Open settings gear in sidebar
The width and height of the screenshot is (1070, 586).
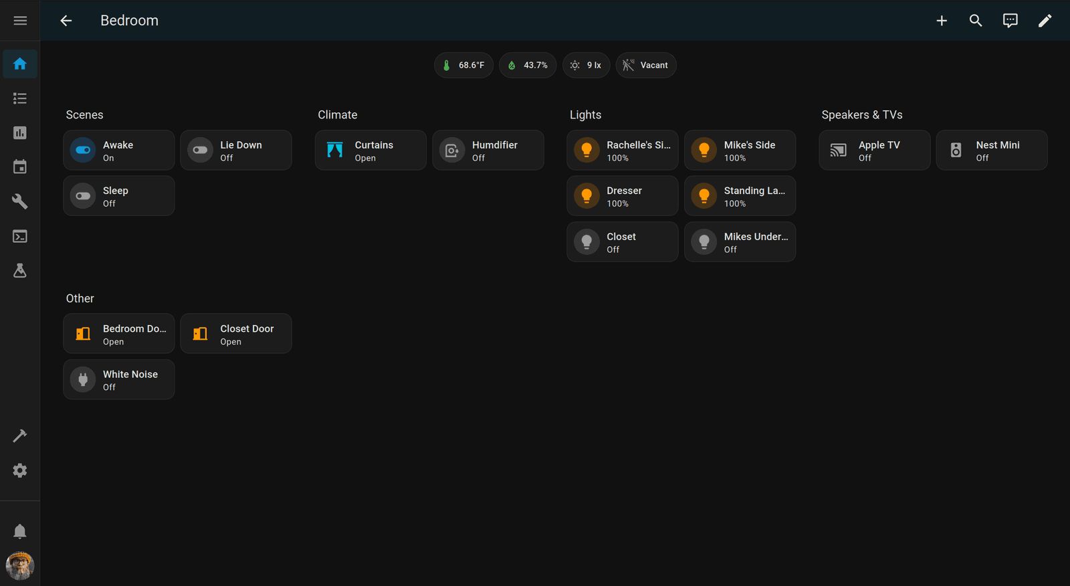click(20, 470)
